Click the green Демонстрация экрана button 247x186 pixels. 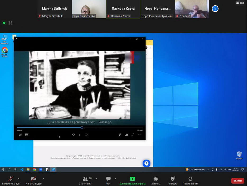pyautogui.click(x=132, y=180)
